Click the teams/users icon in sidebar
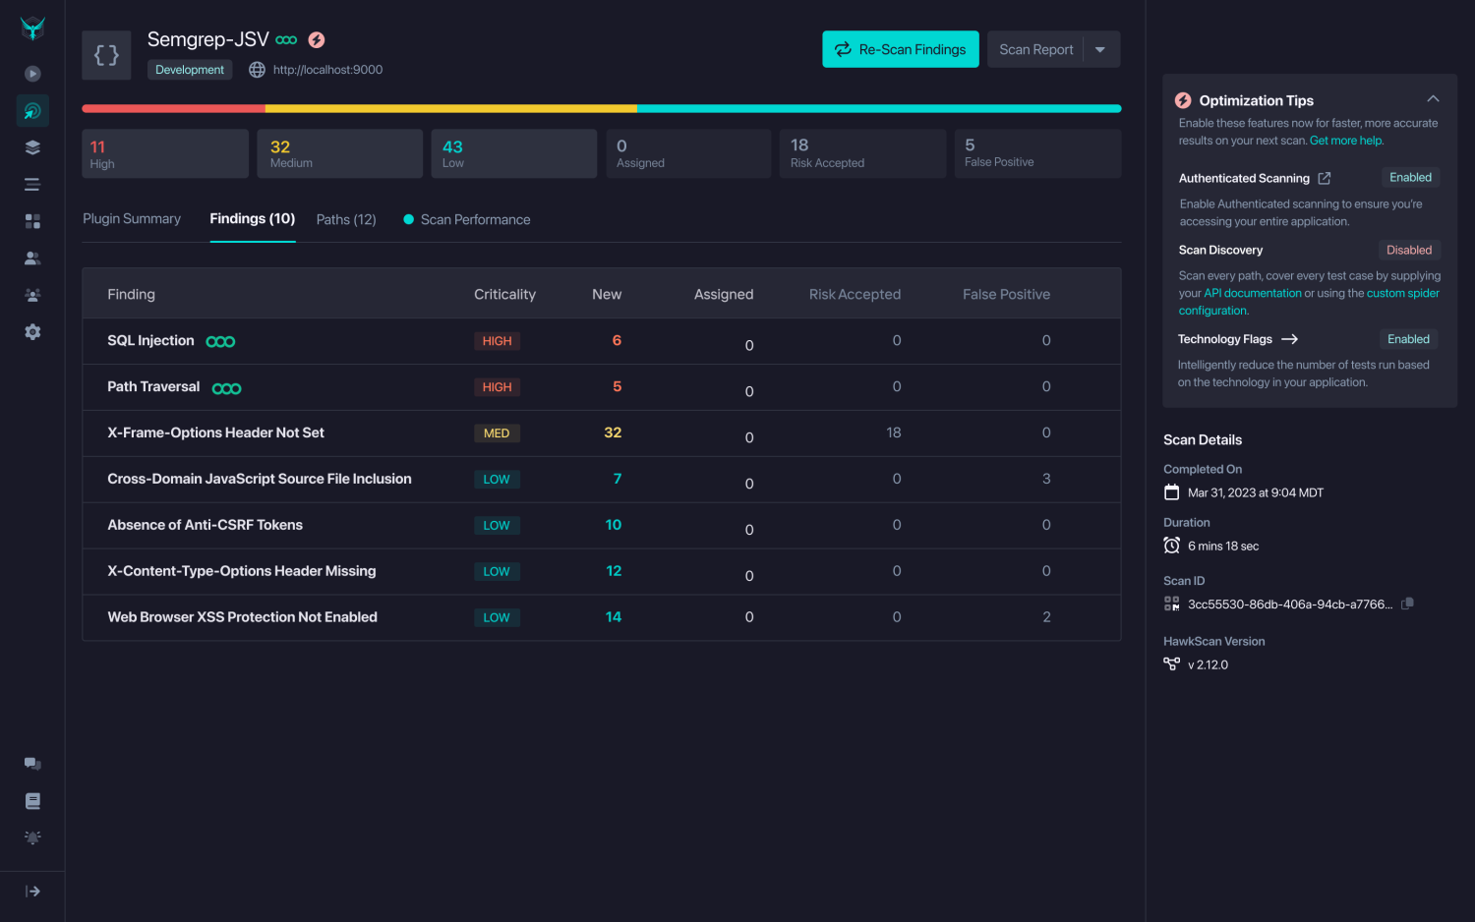 [x=32, y=258]
